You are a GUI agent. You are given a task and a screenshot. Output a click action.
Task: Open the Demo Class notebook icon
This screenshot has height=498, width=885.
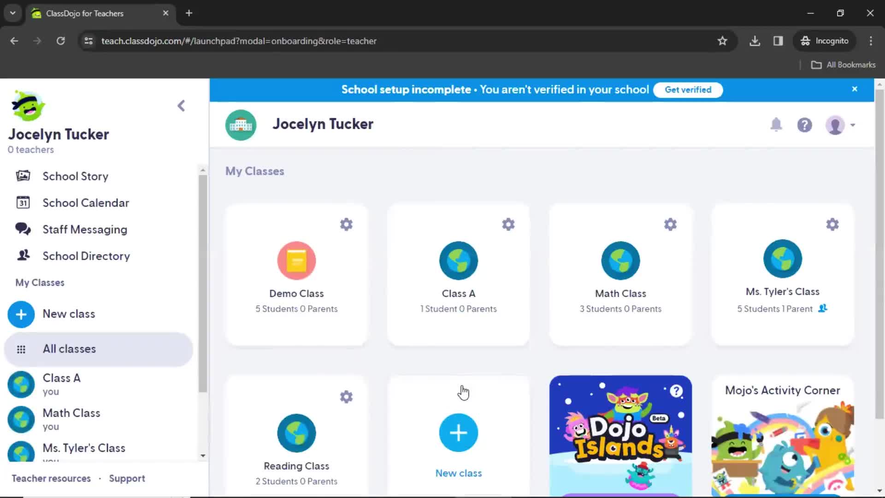(x=296, y=261)
